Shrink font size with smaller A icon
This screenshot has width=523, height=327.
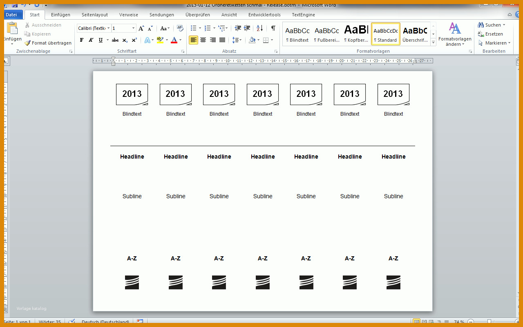150,28
